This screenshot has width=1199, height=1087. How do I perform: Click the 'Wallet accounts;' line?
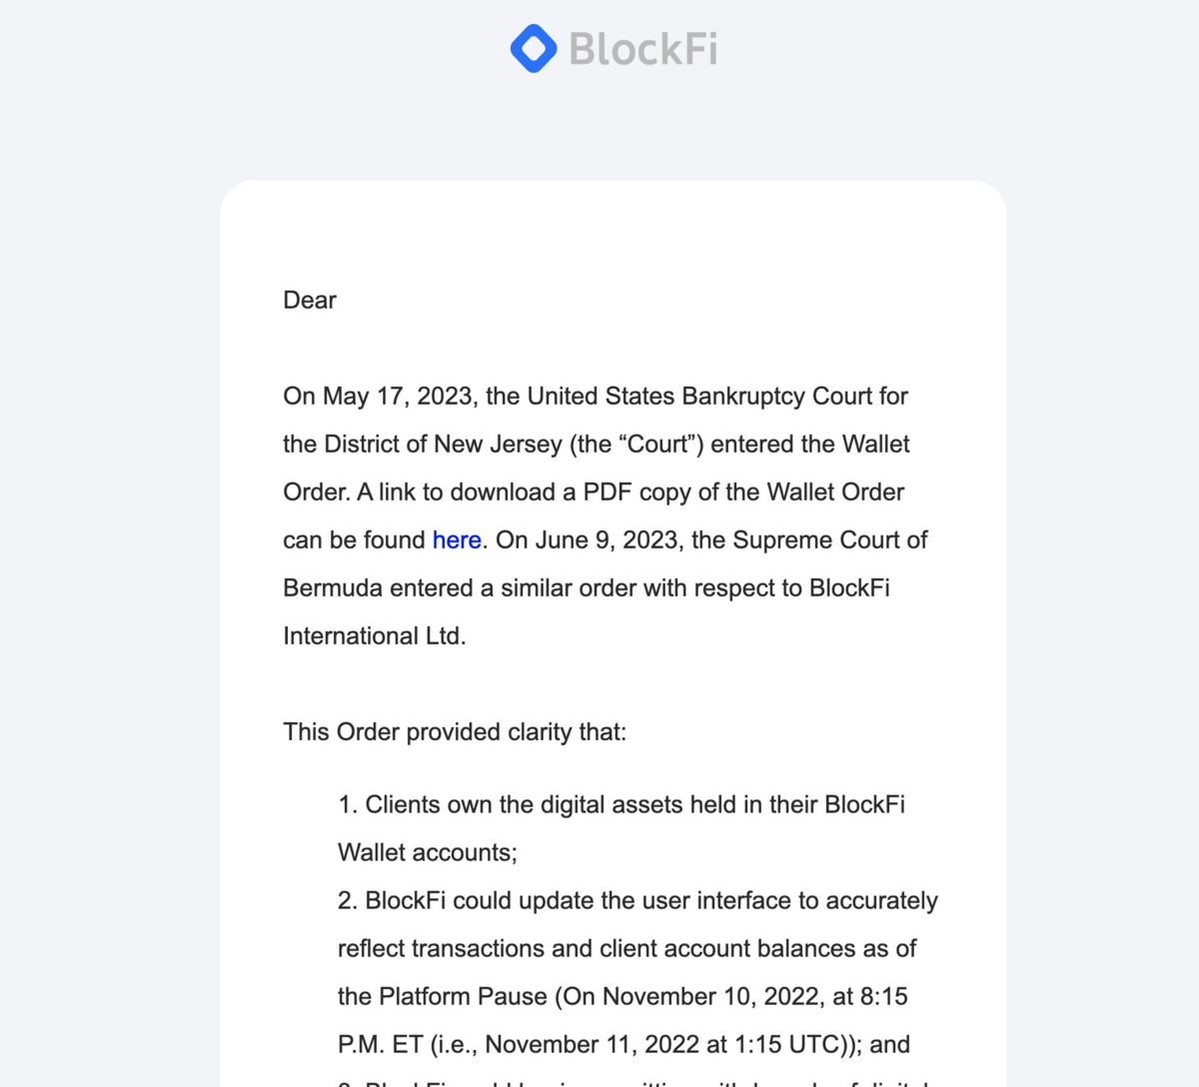[428, 853]
